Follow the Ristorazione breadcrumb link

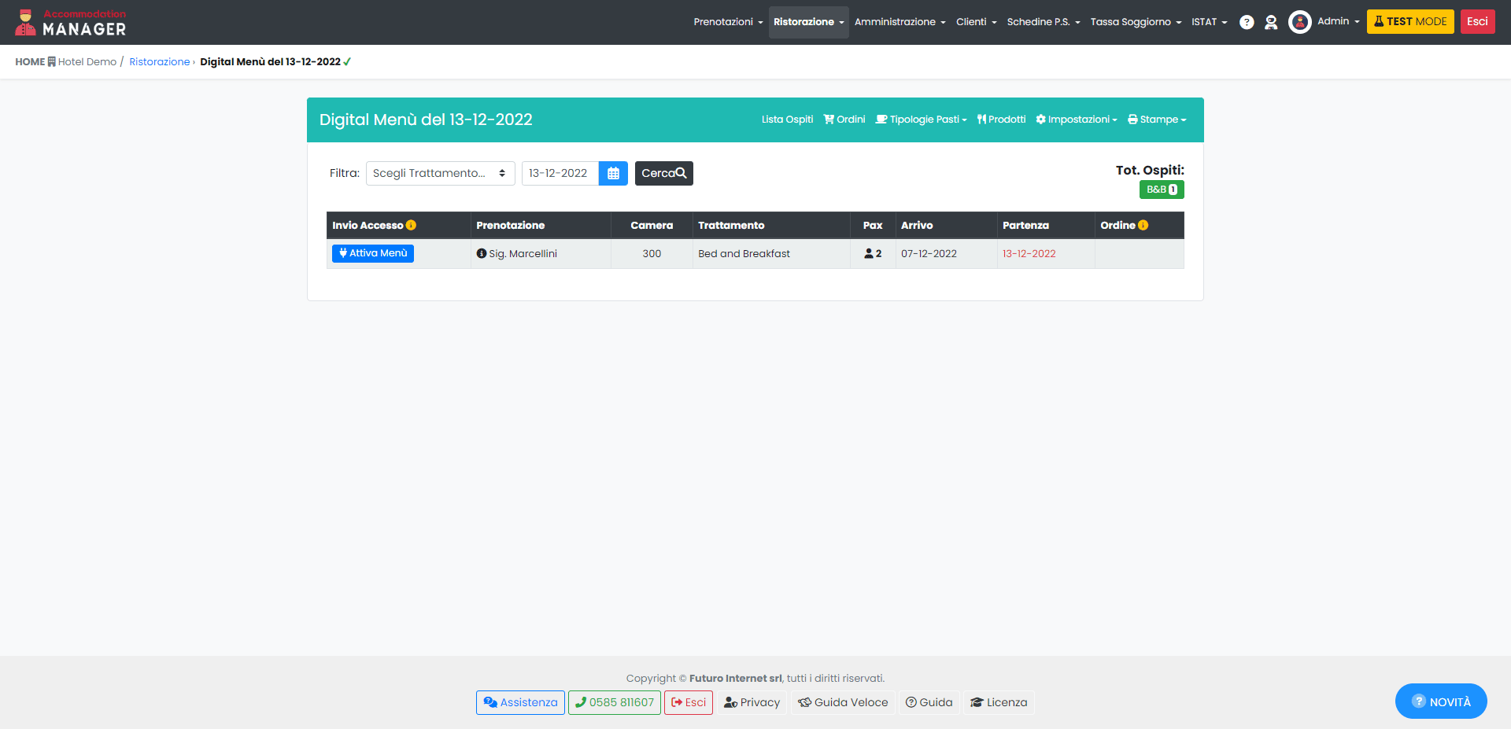tap(160, 62)
